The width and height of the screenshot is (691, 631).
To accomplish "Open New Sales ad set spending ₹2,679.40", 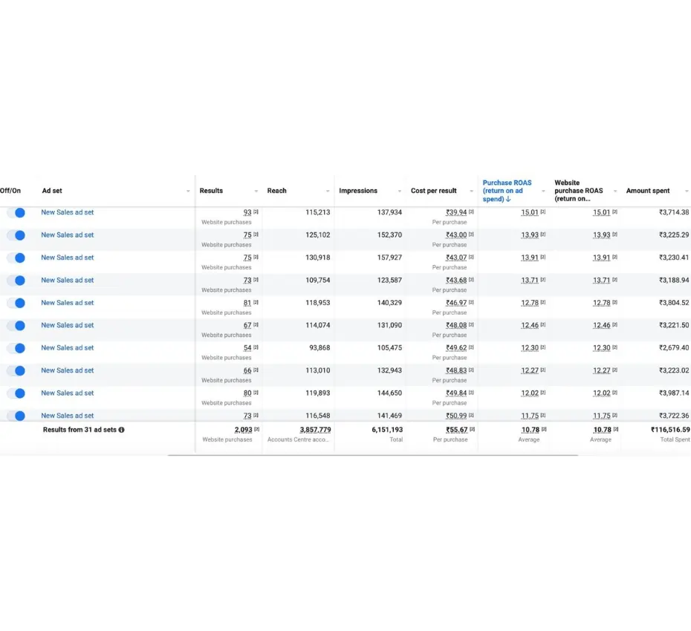I will point(68,348).
